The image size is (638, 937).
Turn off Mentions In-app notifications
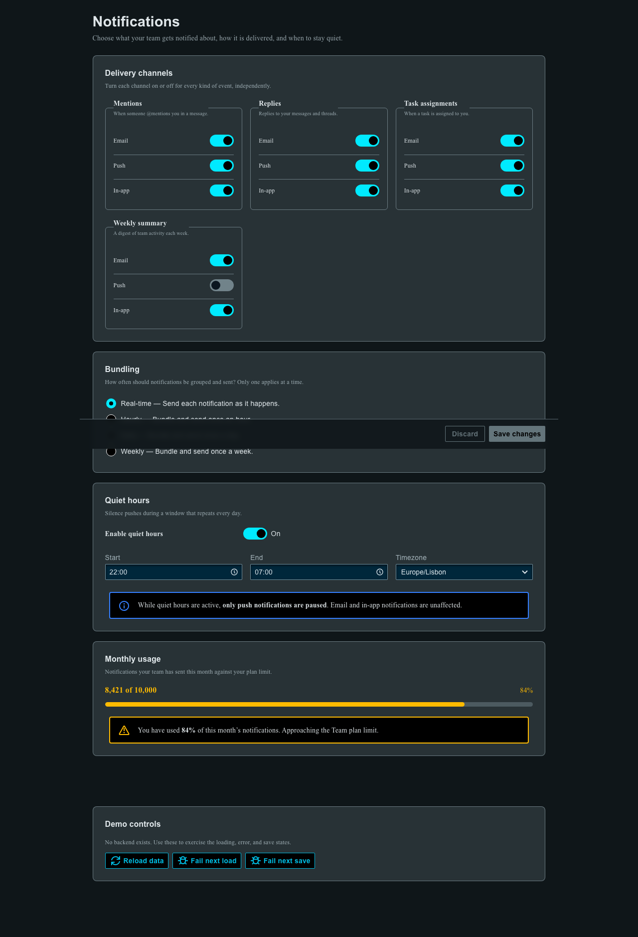click(222, 190)
